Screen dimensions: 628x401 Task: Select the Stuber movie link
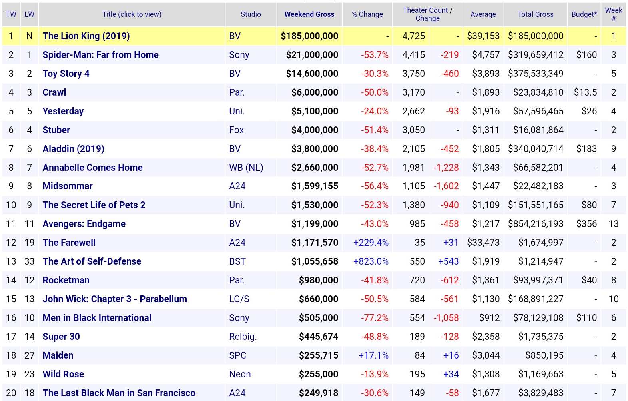[56, 130]
